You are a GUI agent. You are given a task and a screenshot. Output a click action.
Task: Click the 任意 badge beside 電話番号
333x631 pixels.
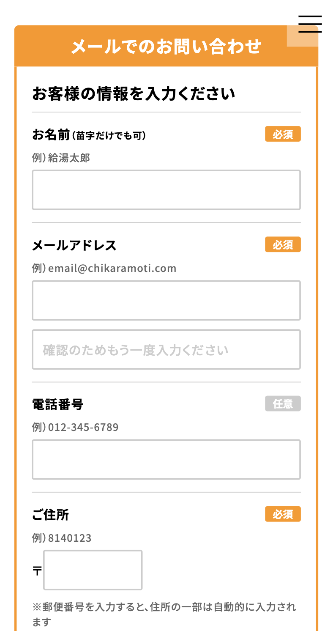(x=283, y=403)
